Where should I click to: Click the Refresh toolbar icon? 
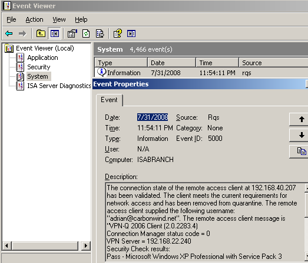coord(86,33)
